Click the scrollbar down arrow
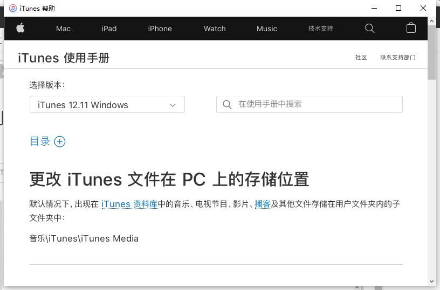Image resolution: width=440 pixels, height=290 pixels. pos(431,281)
